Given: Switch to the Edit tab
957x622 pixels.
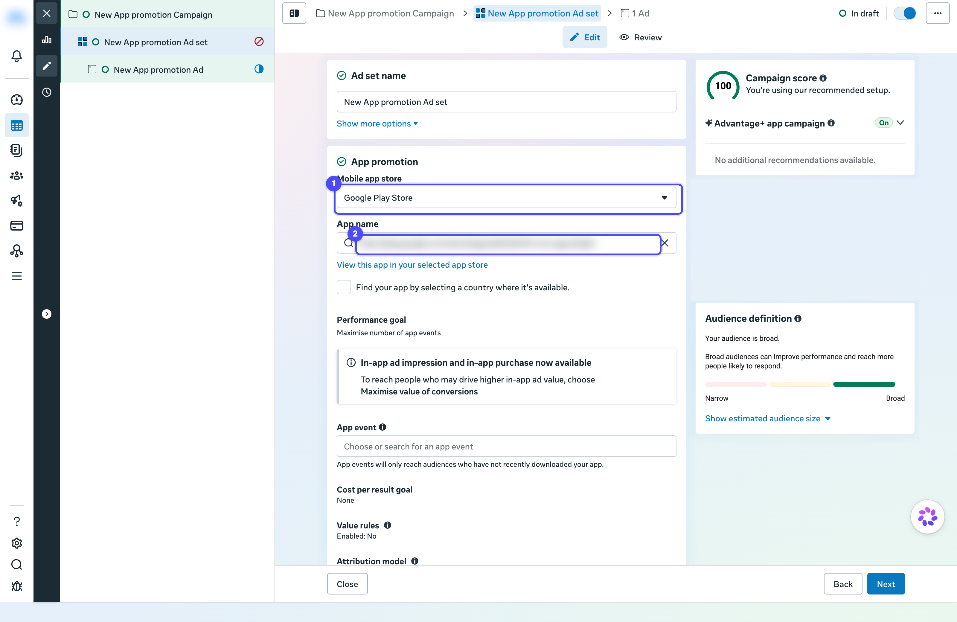Looking at the screenshot, I should pyautogui.click(x=585, y=37).
